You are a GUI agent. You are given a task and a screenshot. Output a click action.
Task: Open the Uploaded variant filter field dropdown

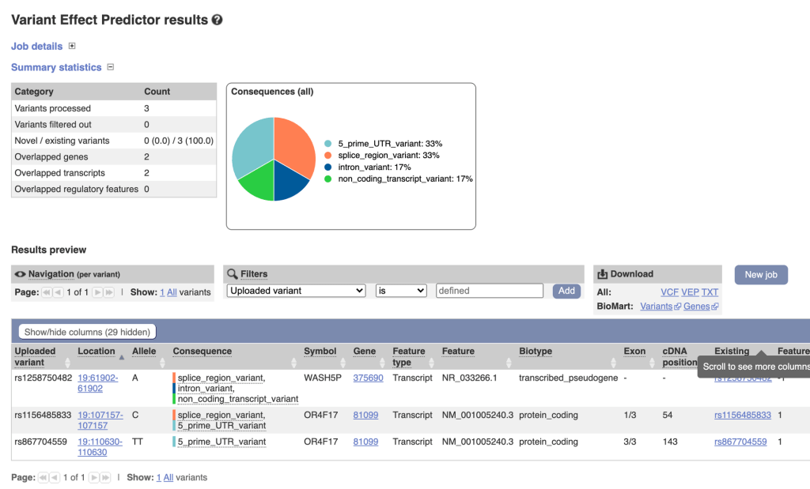click(296, 291)
